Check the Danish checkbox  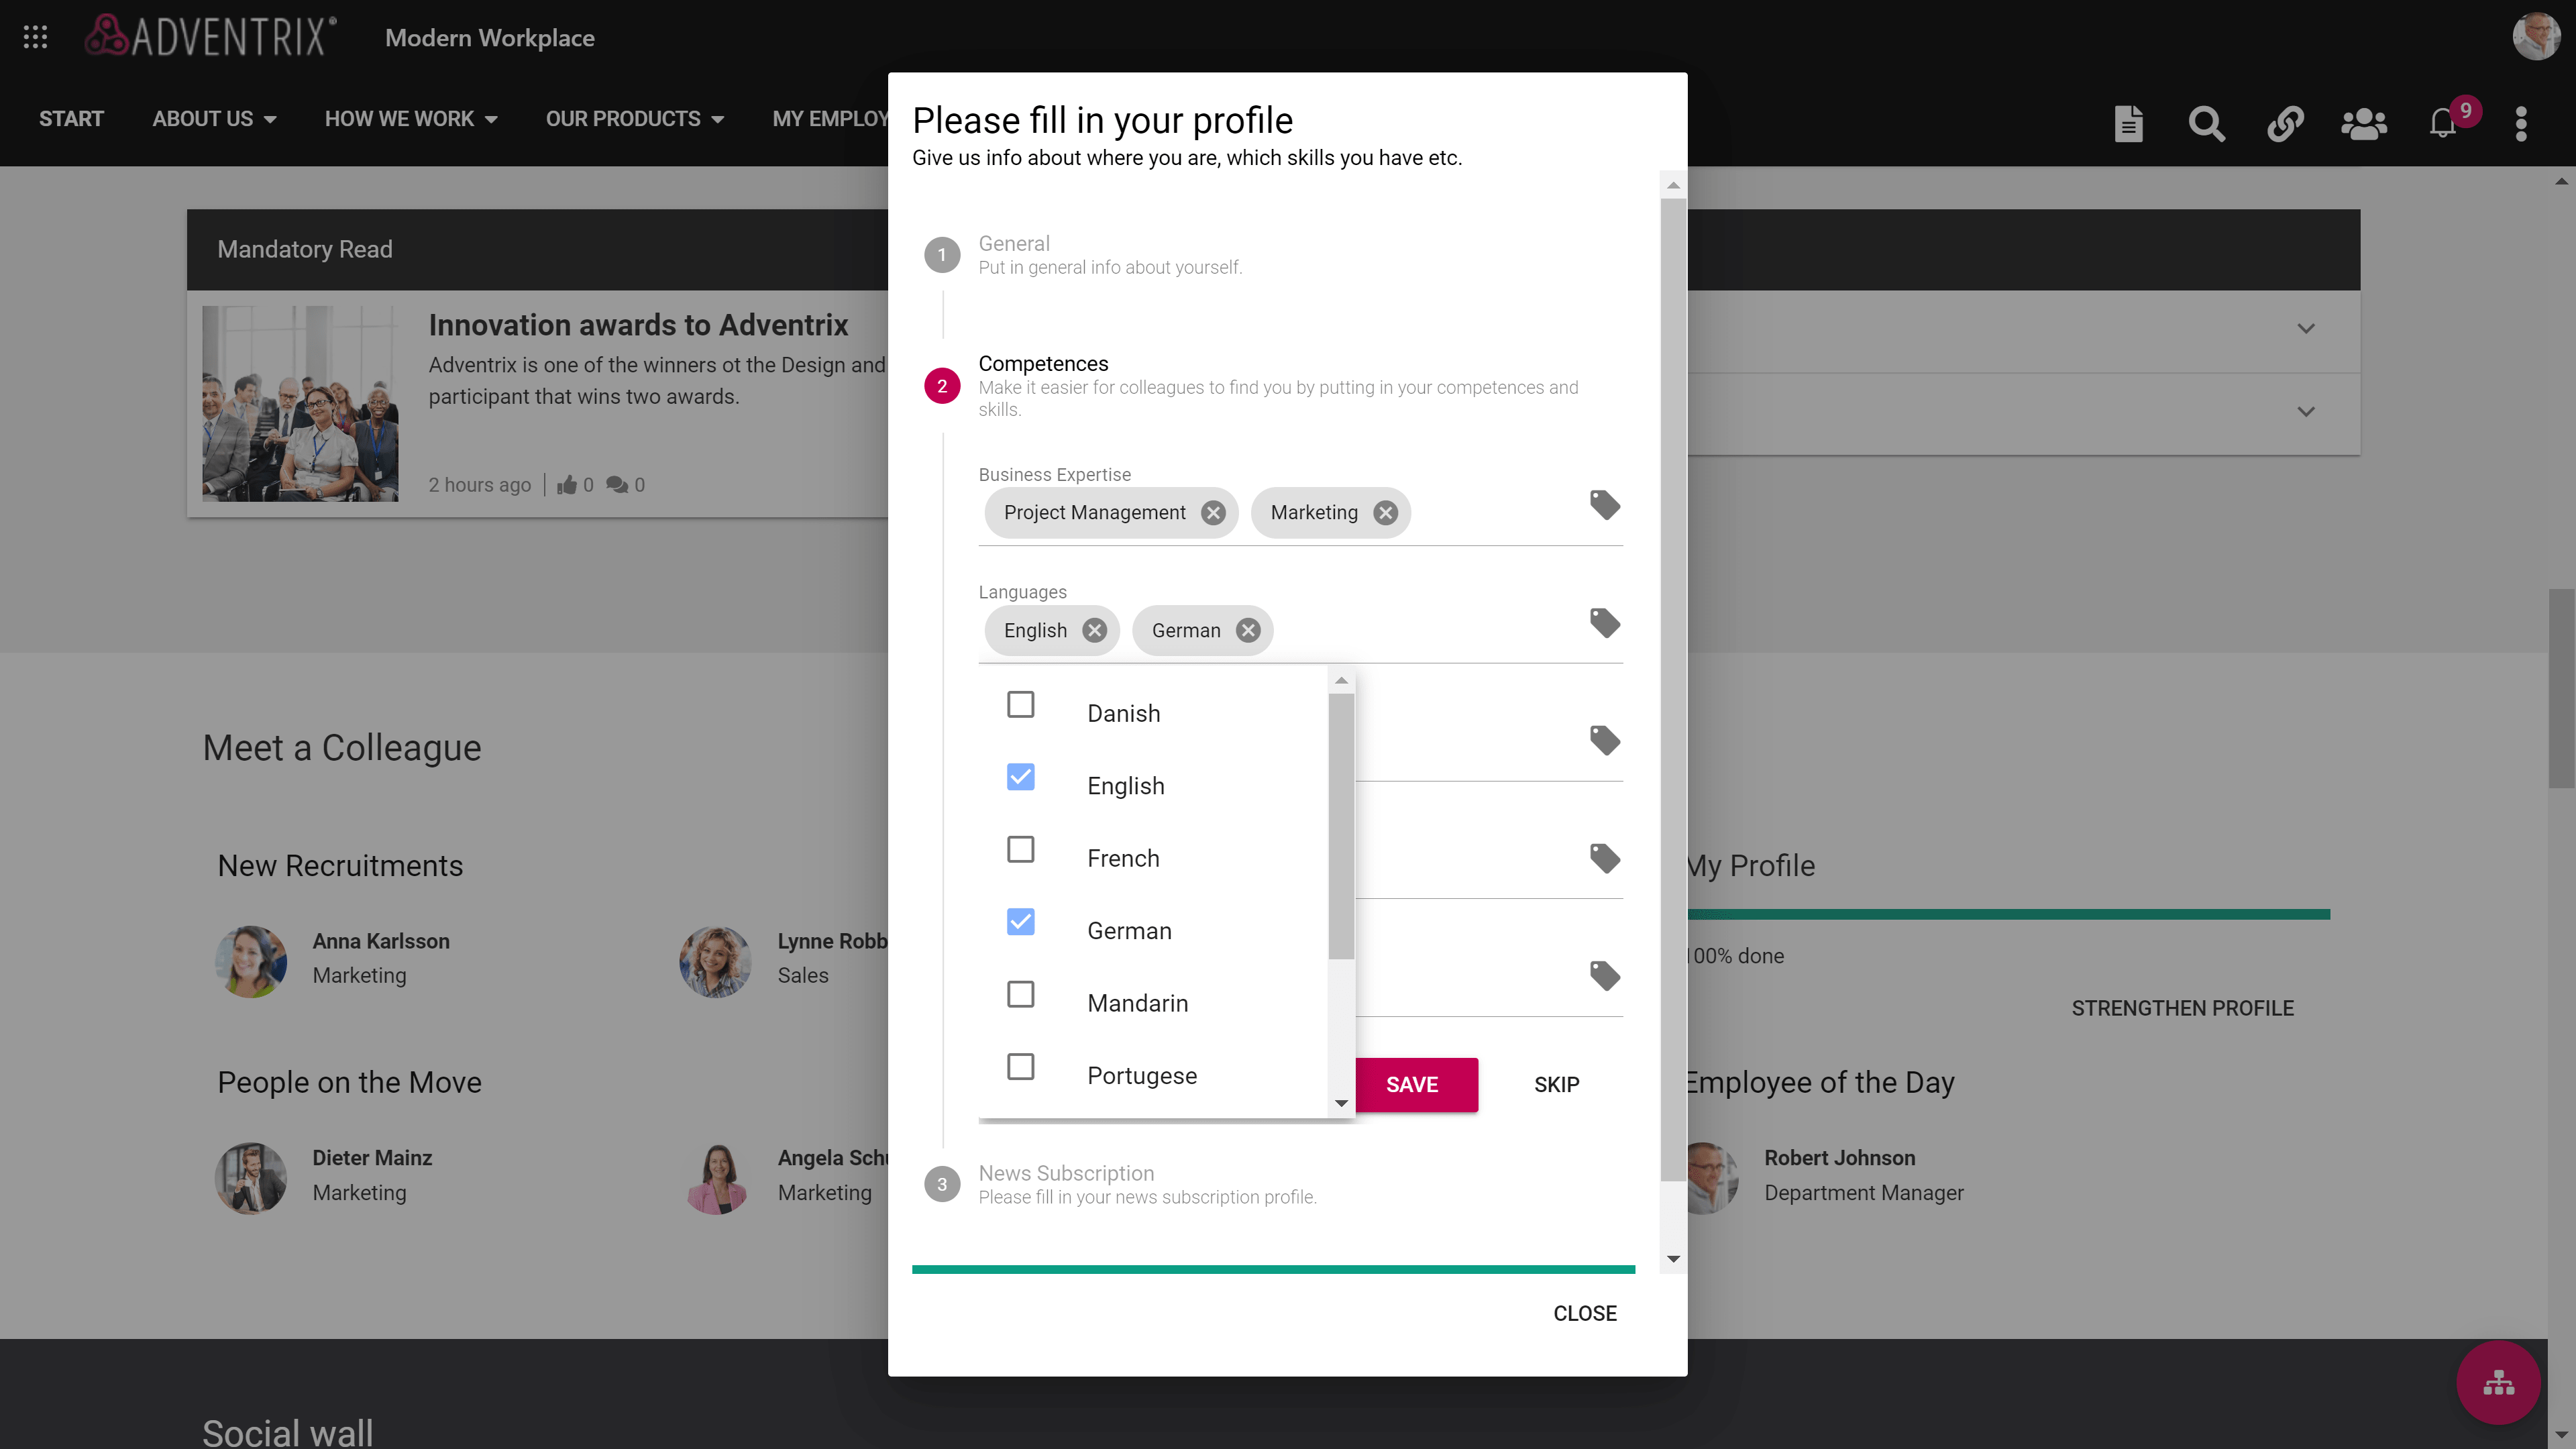(x=1020, y=704)
